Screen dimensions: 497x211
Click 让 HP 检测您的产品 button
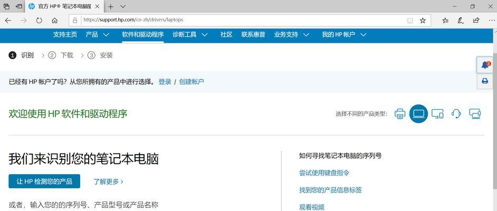[x=44, y=181]
